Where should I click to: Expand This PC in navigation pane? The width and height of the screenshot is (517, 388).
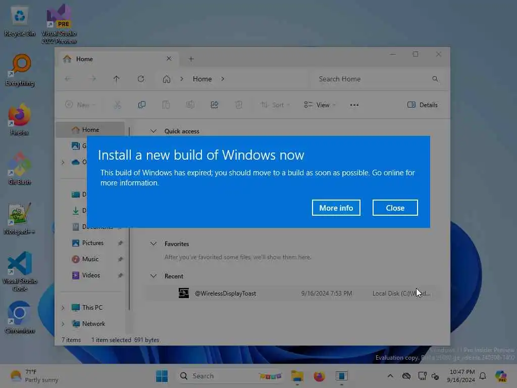coord(63,308)
